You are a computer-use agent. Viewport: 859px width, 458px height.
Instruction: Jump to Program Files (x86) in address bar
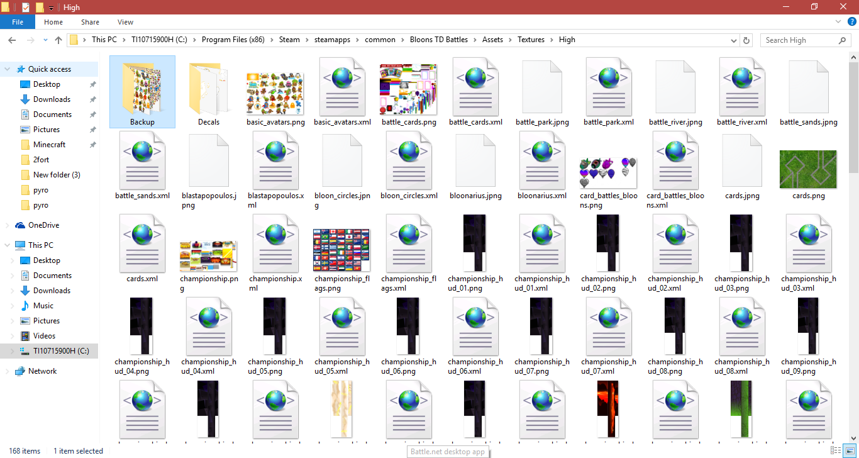tap(233, 40)
